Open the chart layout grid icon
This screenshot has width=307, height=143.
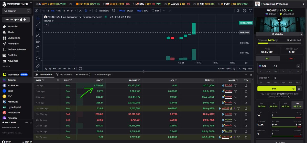tap(113, 11)
